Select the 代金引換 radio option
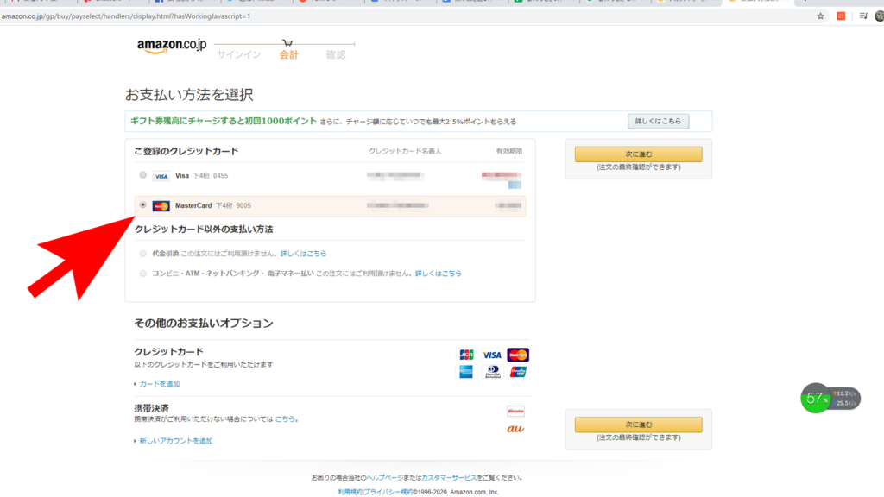884x497 pixels. click(x=142, y=254)
